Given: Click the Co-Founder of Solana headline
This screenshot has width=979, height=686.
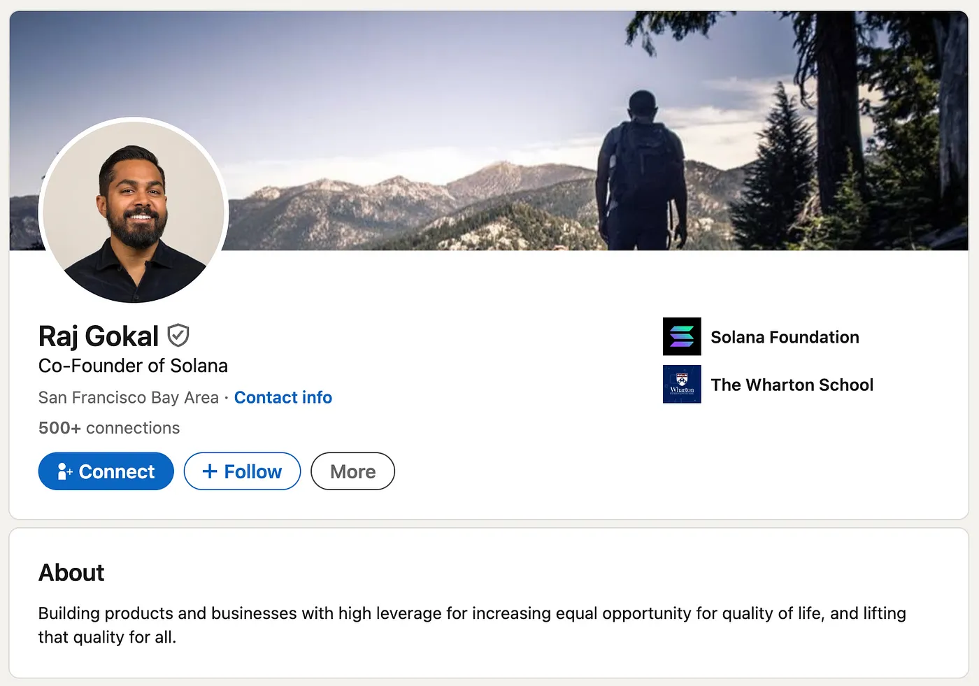Looking at the screenshot, I should tap(133, 366).
